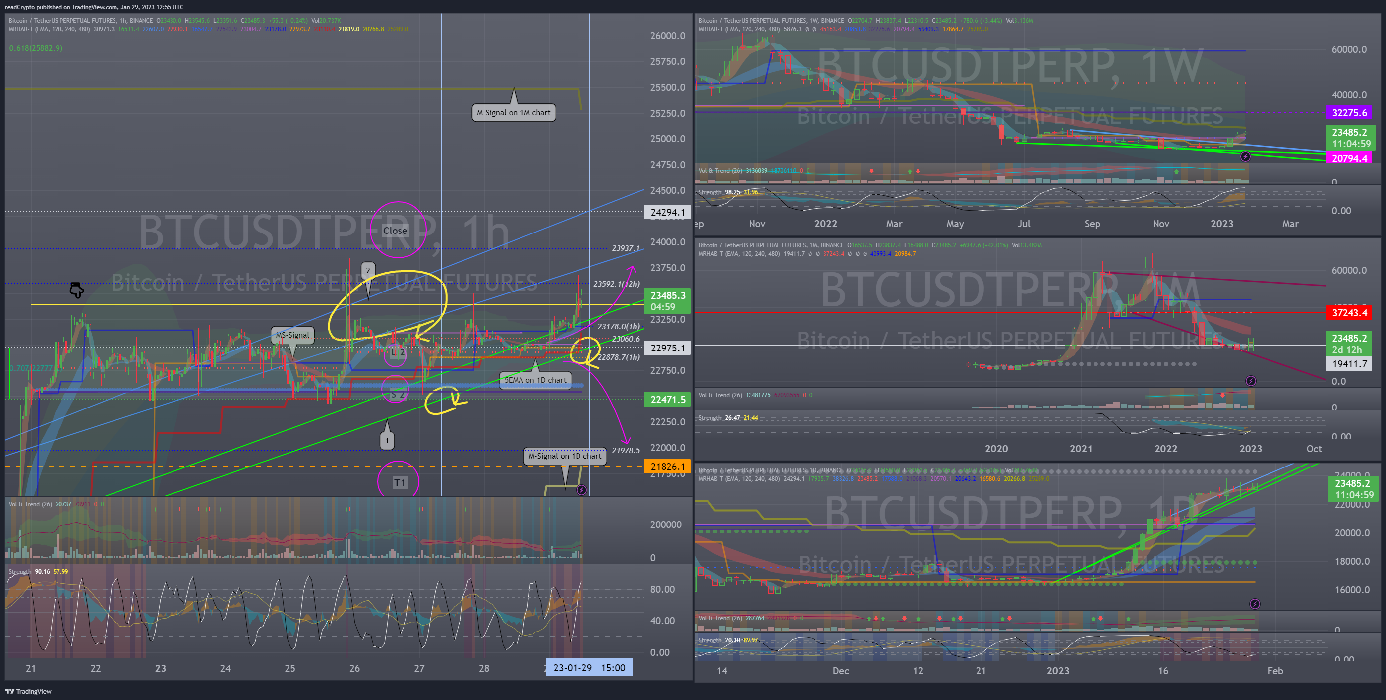Click 'Strength 26.47' legend on 1M chart
This screenshot has width=1386, height=700.
tap(719, 417)
